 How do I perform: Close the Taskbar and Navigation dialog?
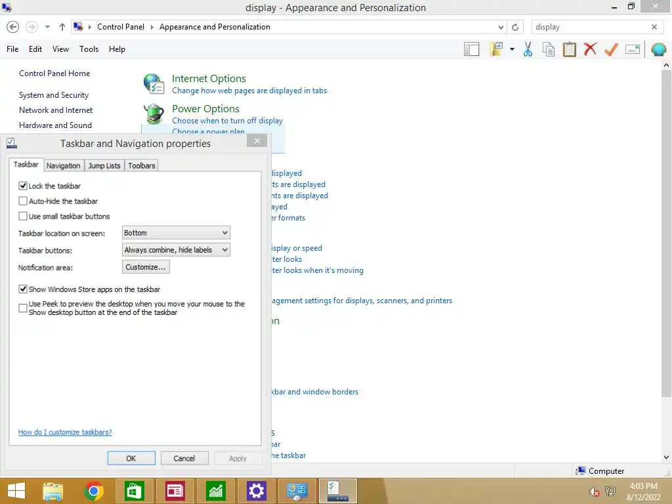tap(257, 140)
